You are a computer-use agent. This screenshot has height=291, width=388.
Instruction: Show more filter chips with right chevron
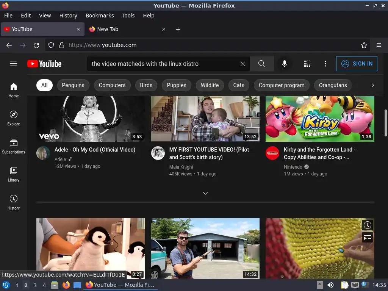(373, 85)
